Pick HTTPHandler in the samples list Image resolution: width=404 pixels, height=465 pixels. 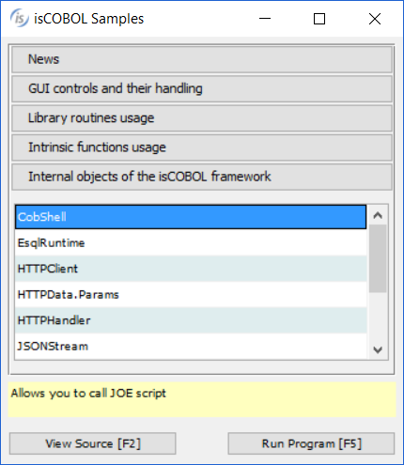click(x=191, y=320)
